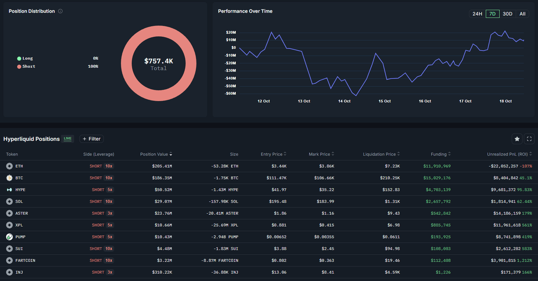Sort by Entry Price column
The height and width of the screenshot is (281, 538).
pyautogui.click(x=273, y=154)
